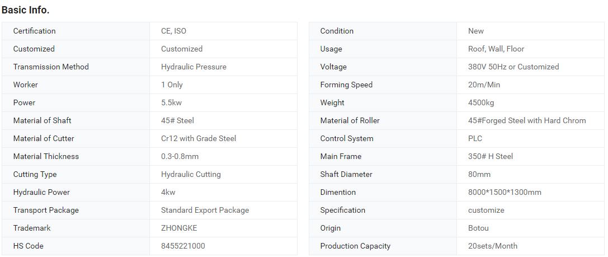Select the Standard Export Package text
This screenshot has height=257, width=608.
pos(205,210)
